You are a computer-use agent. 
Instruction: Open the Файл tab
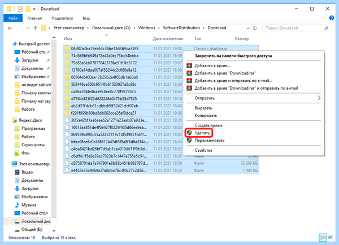tap(13, 18)
